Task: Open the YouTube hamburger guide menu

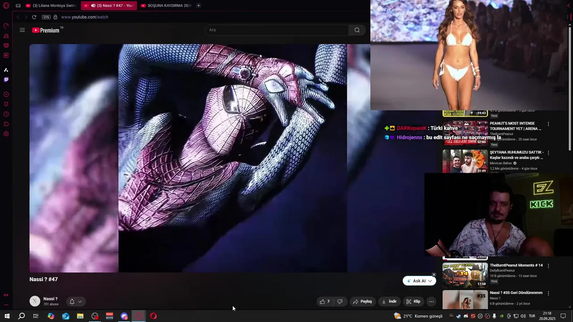Action: (x=22, y=30)
